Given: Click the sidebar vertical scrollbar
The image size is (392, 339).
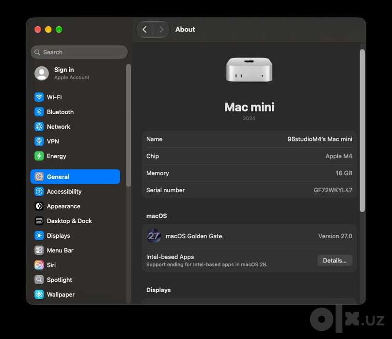Looking at the screenshot, I should pos(128,125).
